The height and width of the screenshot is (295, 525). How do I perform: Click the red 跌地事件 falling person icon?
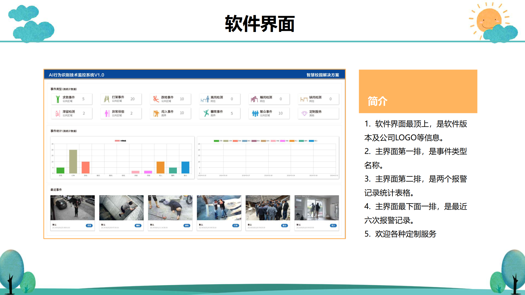click(x=156, y=99)
